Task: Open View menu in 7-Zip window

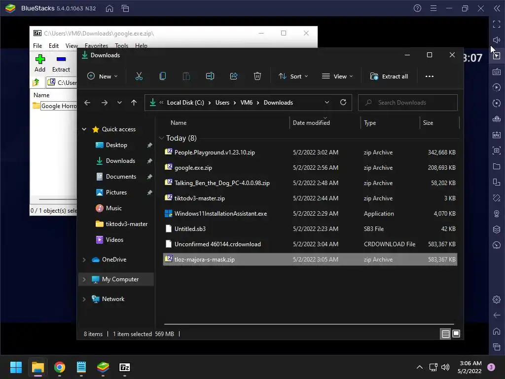Action: pos(72,46)
